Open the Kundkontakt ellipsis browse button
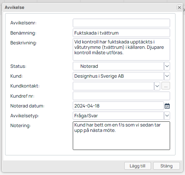The width and height of the screenshot is (185, 175). pos(166,86)
